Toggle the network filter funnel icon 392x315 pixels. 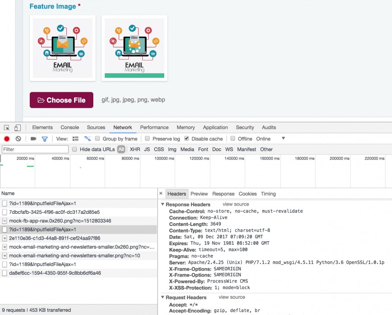pos(45,139)
